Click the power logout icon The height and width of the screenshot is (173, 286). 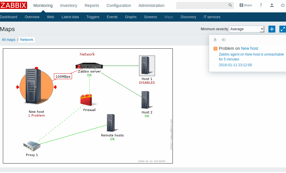(283, 5)
